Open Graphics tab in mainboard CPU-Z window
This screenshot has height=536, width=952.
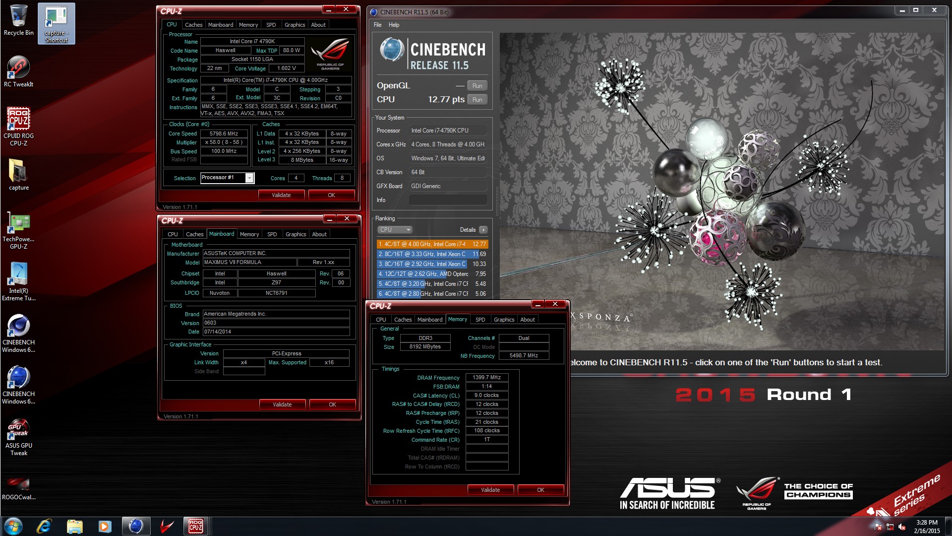coord(296,234)
